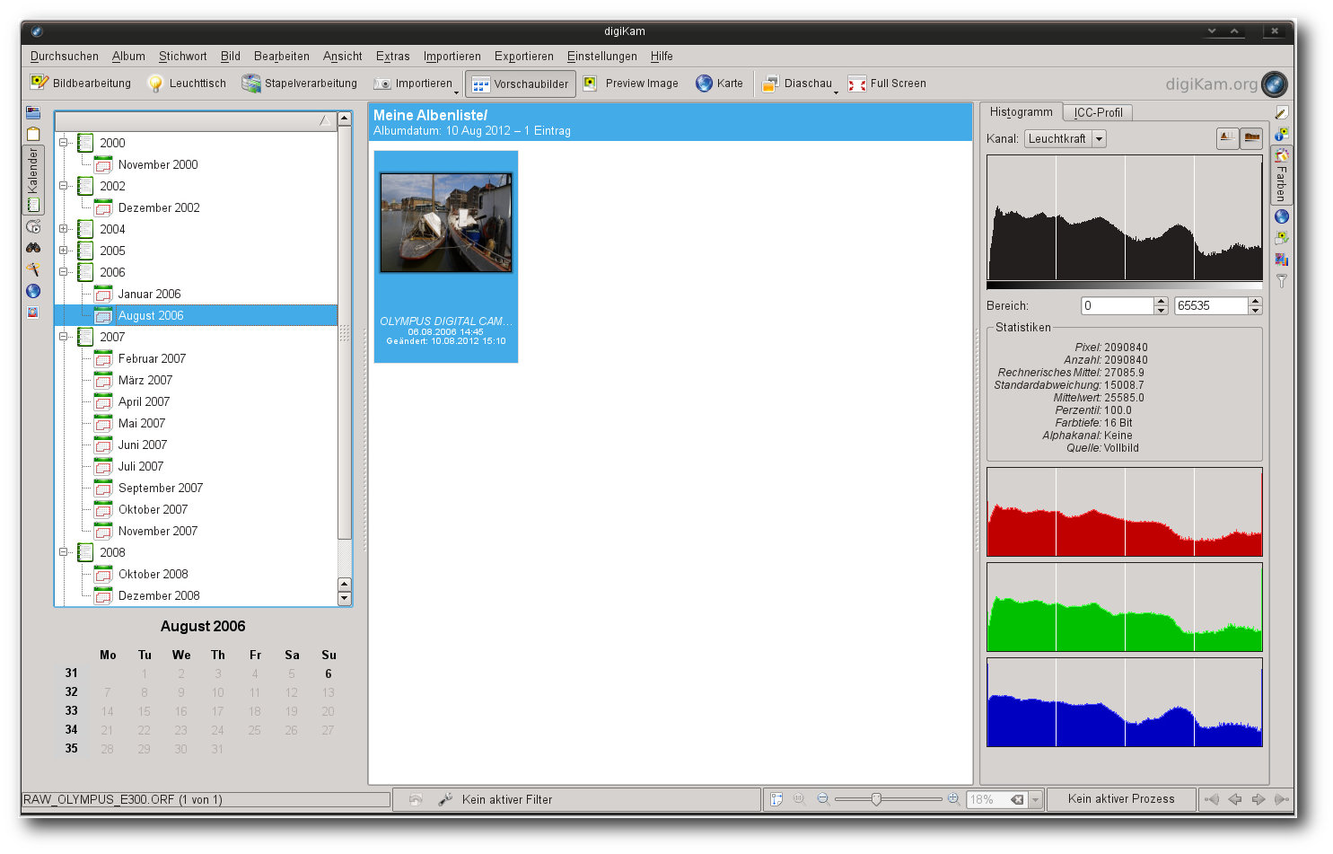Open the map search globe in left sidebar
Screen dimensions: 1333x854
[x=33, y=291]
